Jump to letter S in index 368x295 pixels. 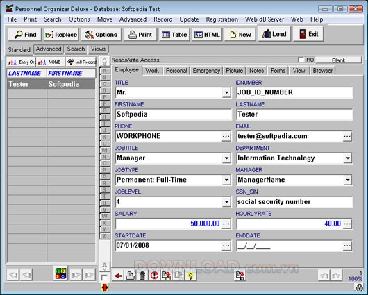tap(104, 189)
